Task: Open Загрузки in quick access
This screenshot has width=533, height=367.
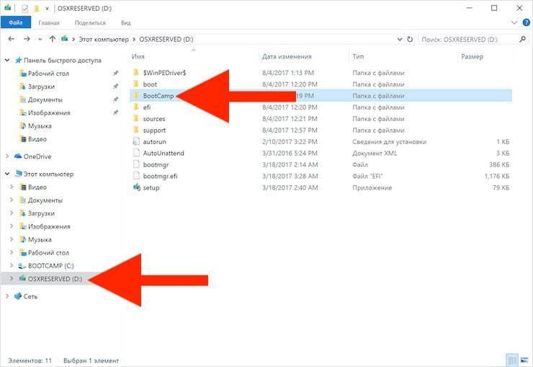Action: [x=41, y=87]
